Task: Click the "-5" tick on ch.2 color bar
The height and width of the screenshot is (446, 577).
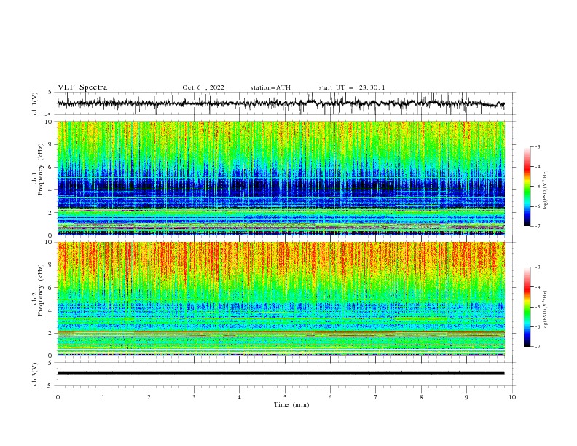Action: [537, 307]
